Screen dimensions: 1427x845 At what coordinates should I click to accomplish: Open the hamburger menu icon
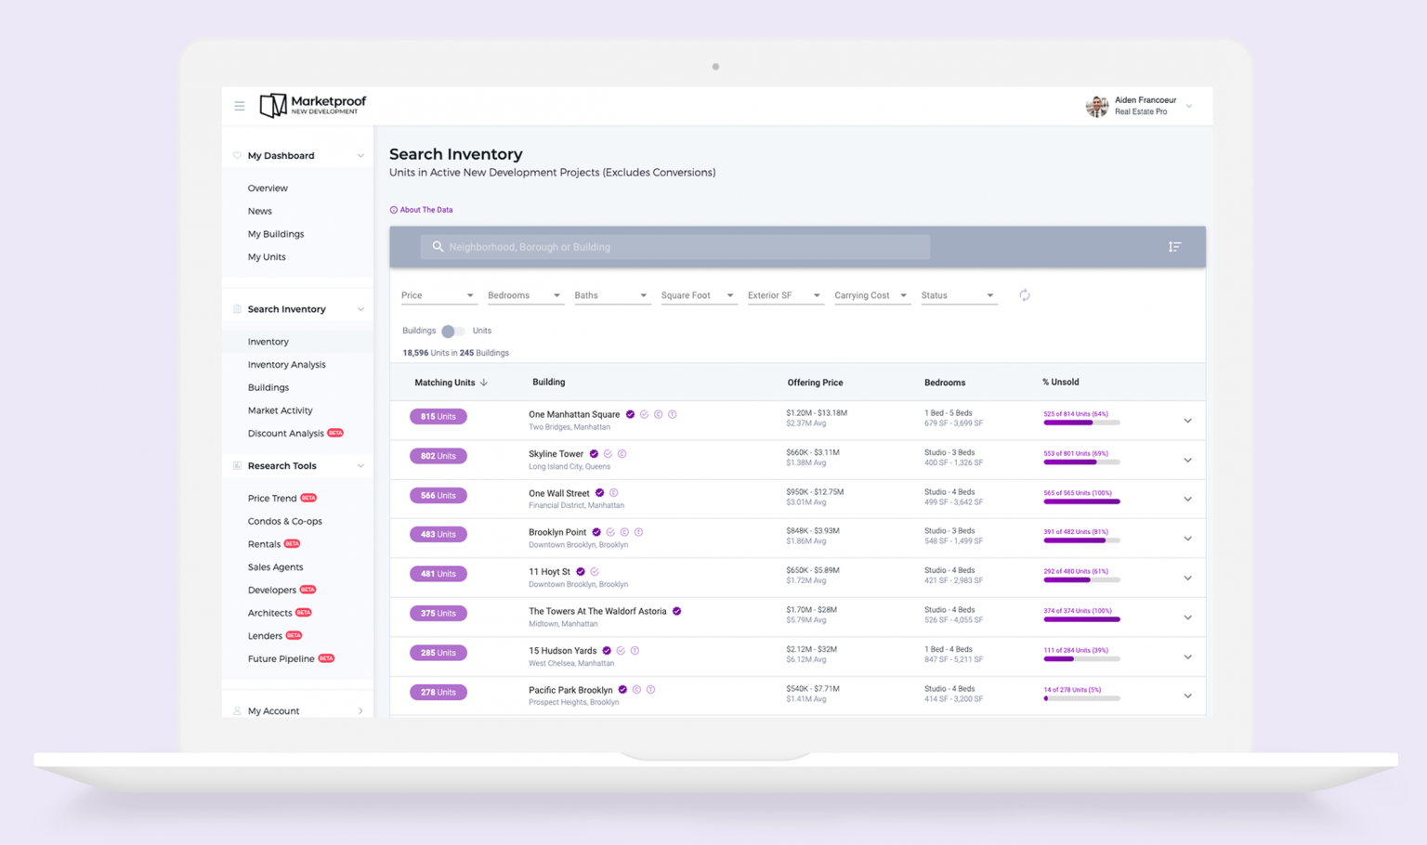point(240,106)
